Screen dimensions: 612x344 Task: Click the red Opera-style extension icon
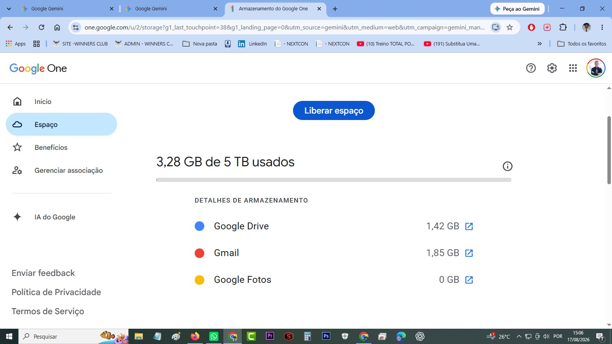[531, 27]
